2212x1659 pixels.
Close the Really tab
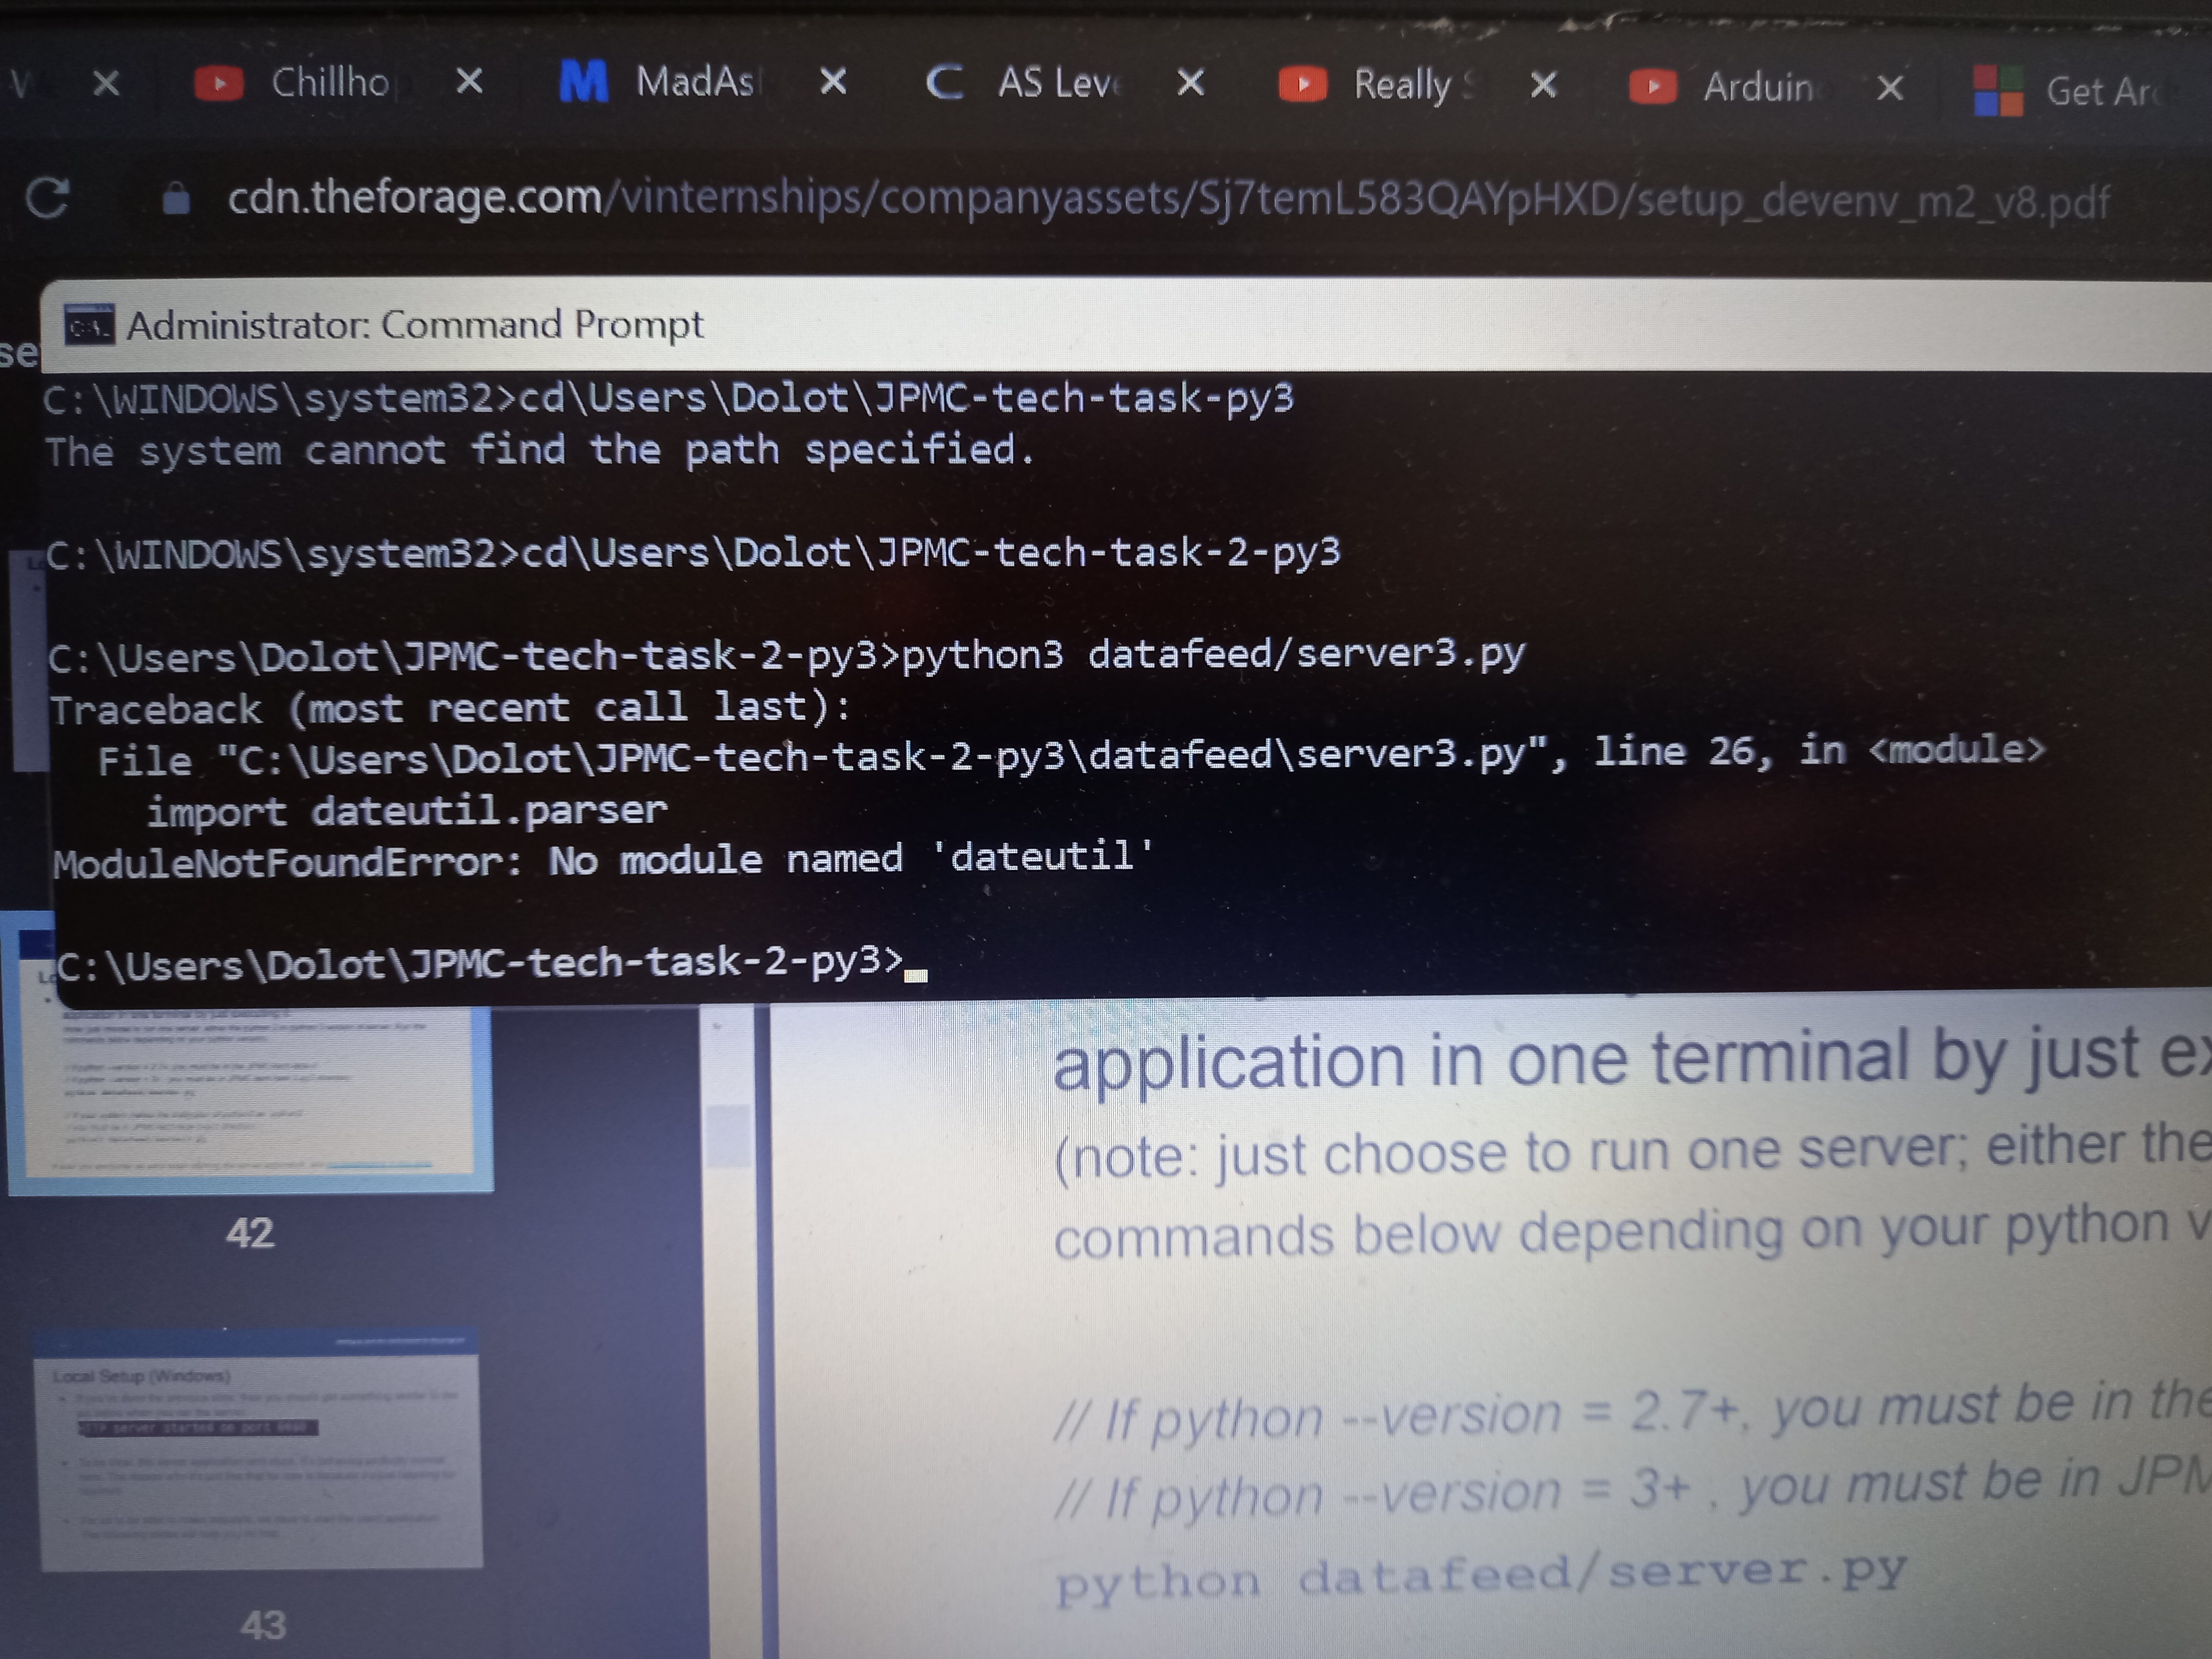(x=1544, y=85)
